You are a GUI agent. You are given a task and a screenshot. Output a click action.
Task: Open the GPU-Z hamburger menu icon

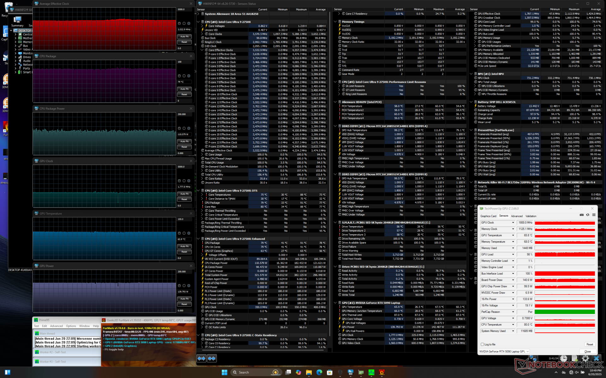coord(594,215)
